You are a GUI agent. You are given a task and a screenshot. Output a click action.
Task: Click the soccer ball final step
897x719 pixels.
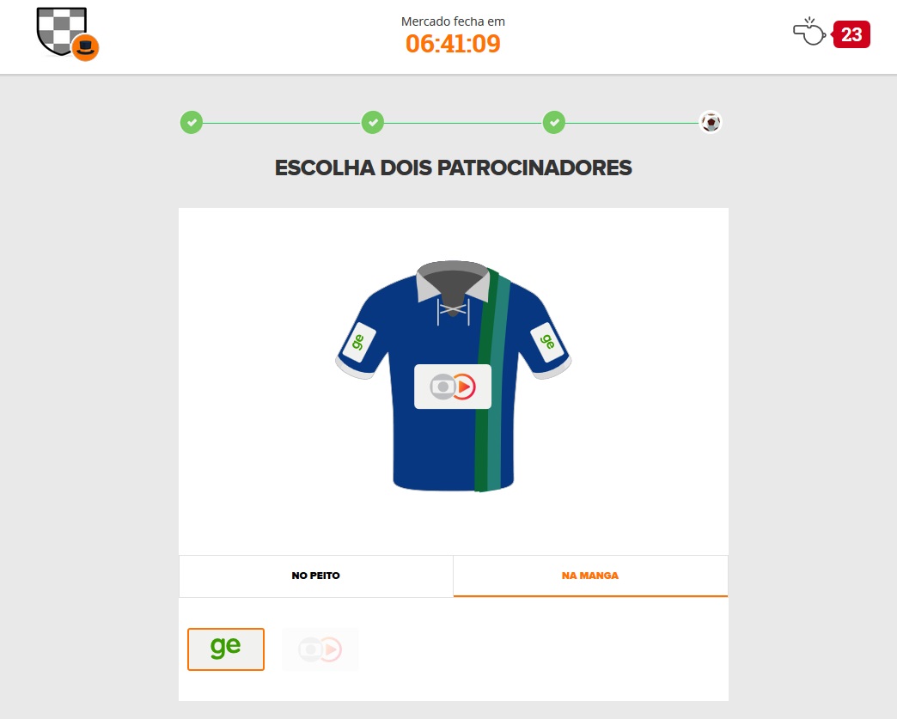coord(711,122)
